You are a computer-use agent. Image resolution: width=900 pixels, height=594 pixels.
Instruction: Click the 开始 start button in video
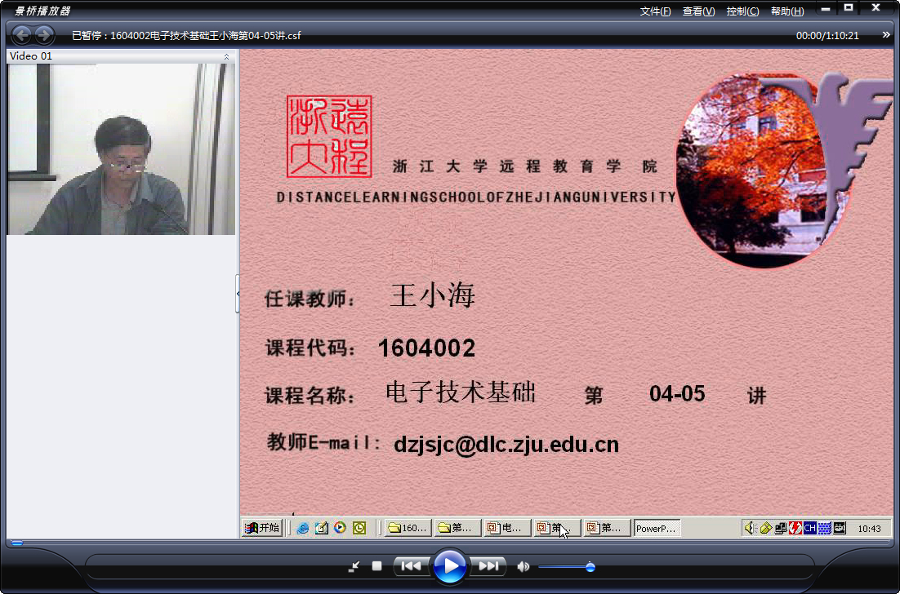coord(262,527)
